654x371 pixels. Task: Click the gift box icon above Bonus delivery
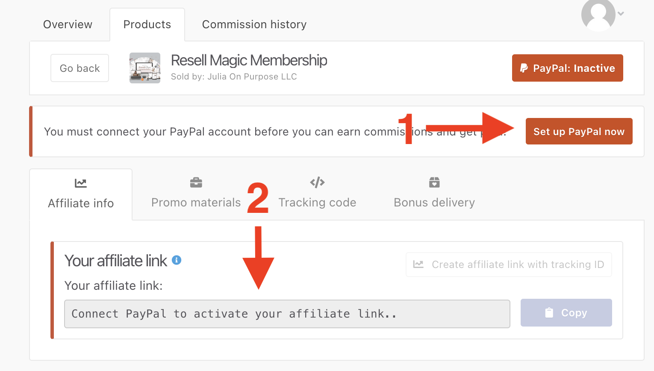pyautogui.click(x=434, y=183)
